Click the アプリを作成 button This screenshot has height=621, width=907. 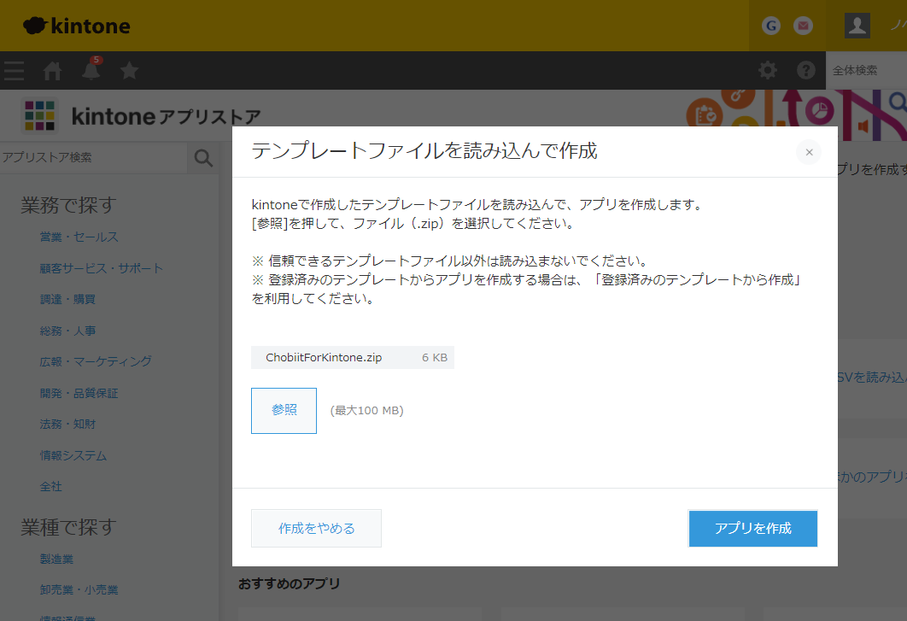pyautogui.click(x=752, y=528)
